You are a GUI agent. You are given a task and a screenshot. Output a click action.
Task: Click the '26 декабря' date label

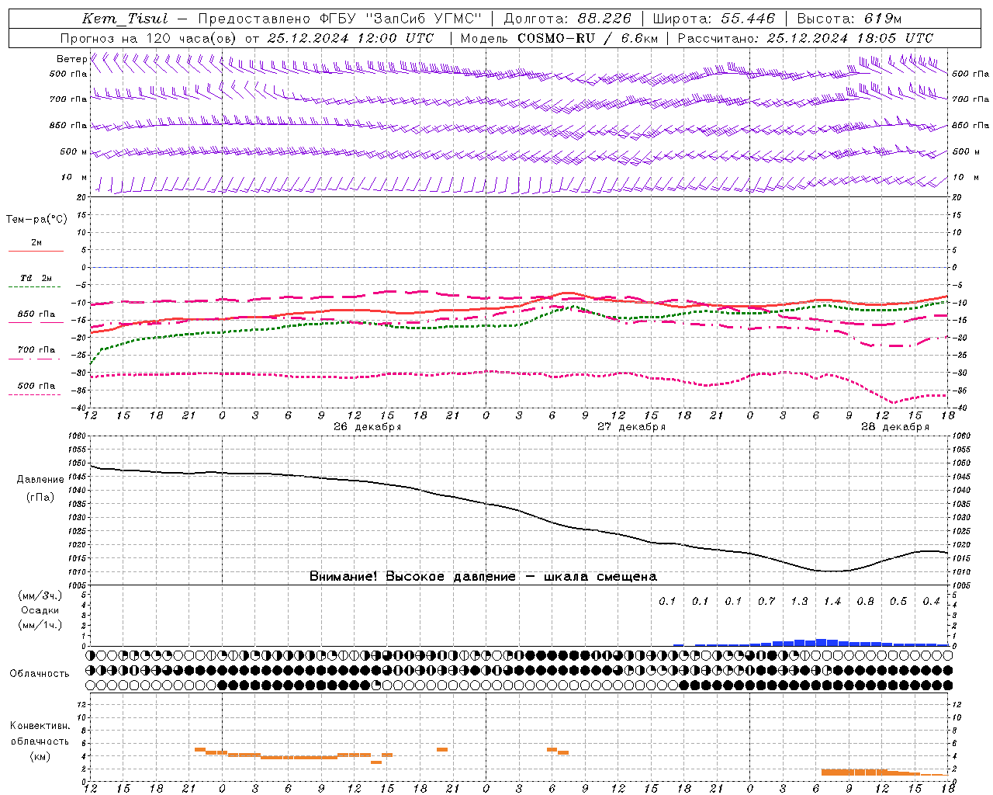(x=367, y=427)
